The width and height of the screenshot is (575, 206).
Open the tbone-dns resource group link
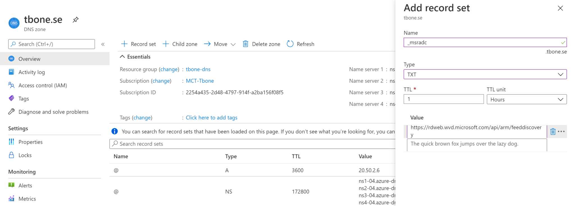[x=198, y=69]
